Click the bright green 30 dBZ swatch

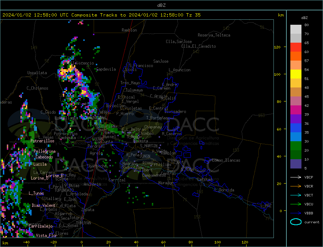point(296,146)
